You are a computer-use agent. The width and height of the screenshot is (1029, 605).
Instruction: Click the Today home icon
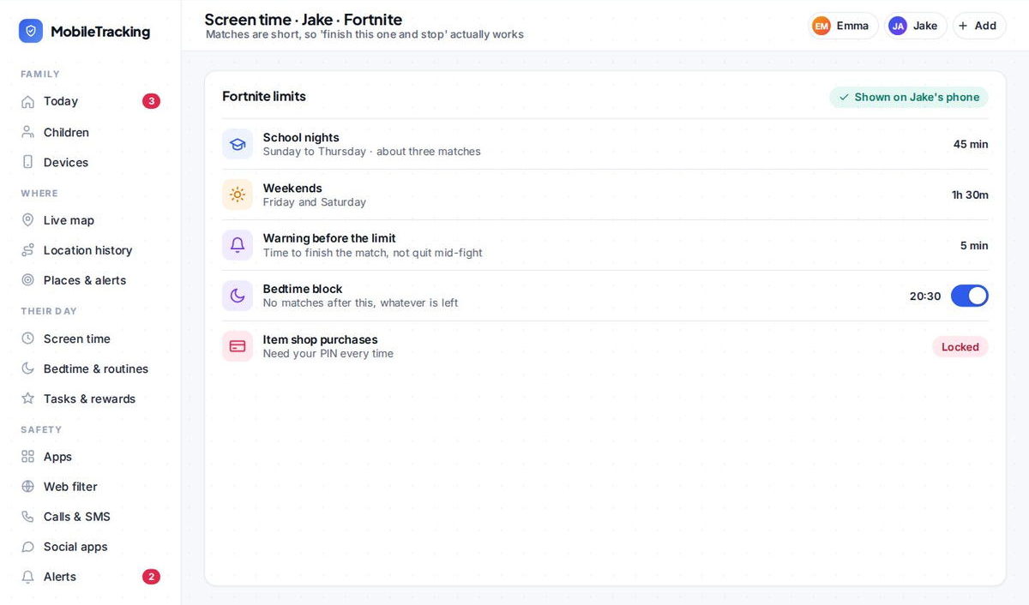[x=27, y=101]
